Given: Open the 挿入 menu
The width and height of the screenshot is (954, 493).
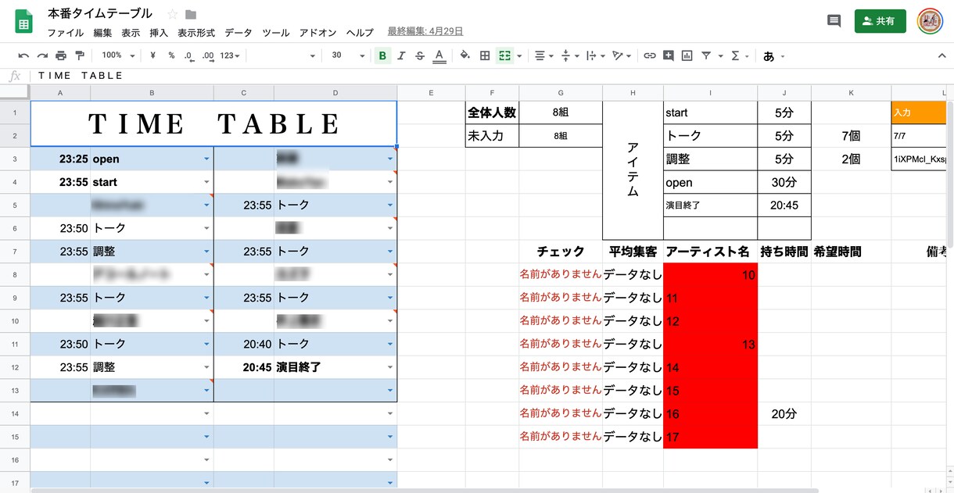Looking at the screenshot, I should tap(159, 33).
